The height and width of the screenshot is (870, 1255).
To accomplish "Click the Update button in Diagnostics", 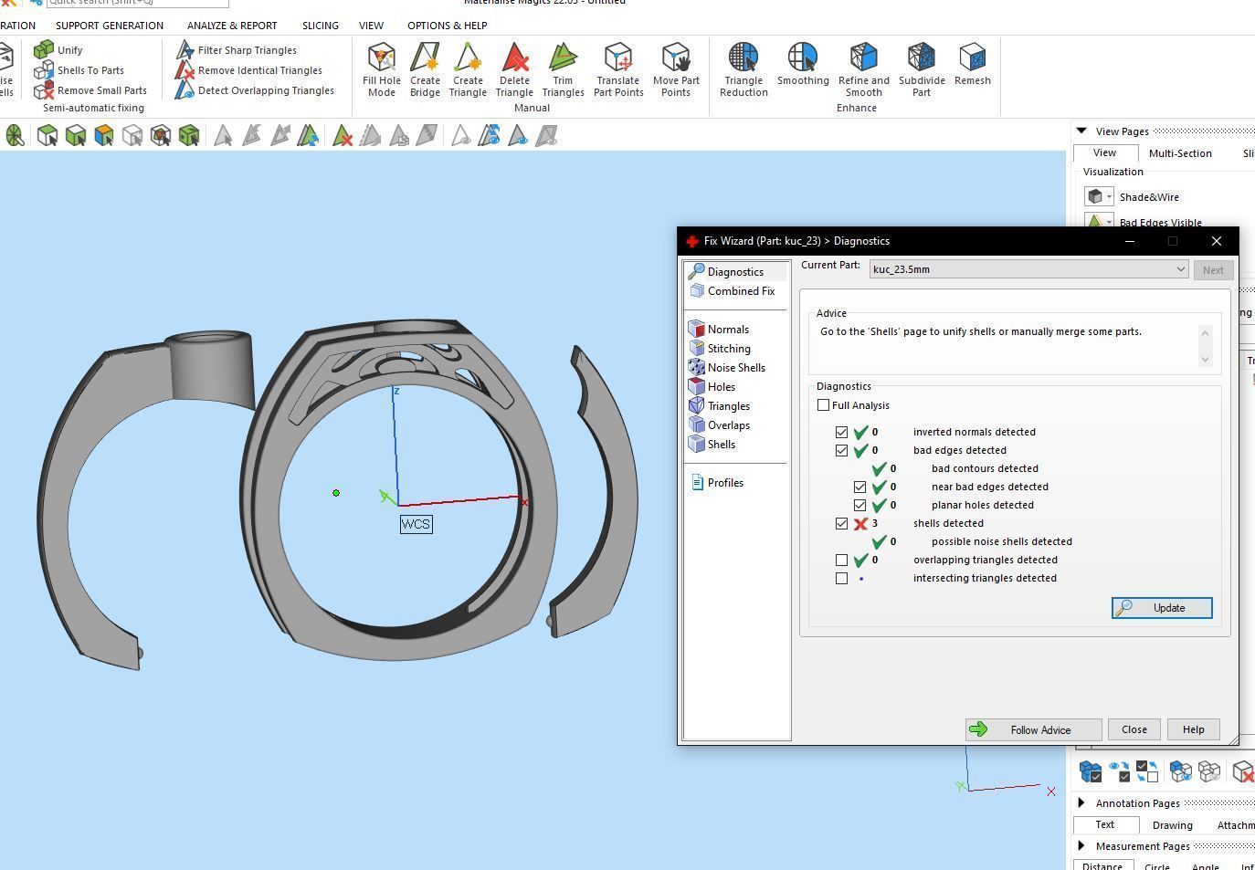I will [1162, 608].
